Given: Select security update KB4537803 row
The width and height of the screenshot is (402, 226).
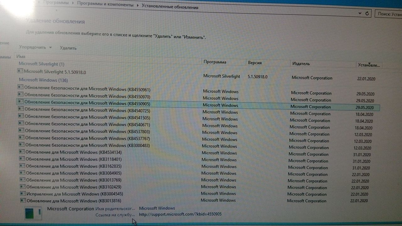Looking at the screenshot, I should click(x=198, y=132).
